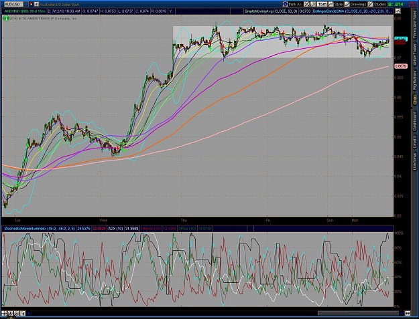Click the BollingerBandsSMA study label
The height and width of the screenshot is (319, 419).
coord(349,11)
